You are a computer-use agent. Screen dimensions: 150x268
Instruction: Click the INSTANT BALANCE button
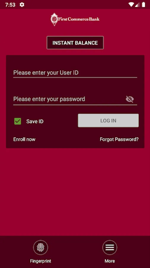75,43
